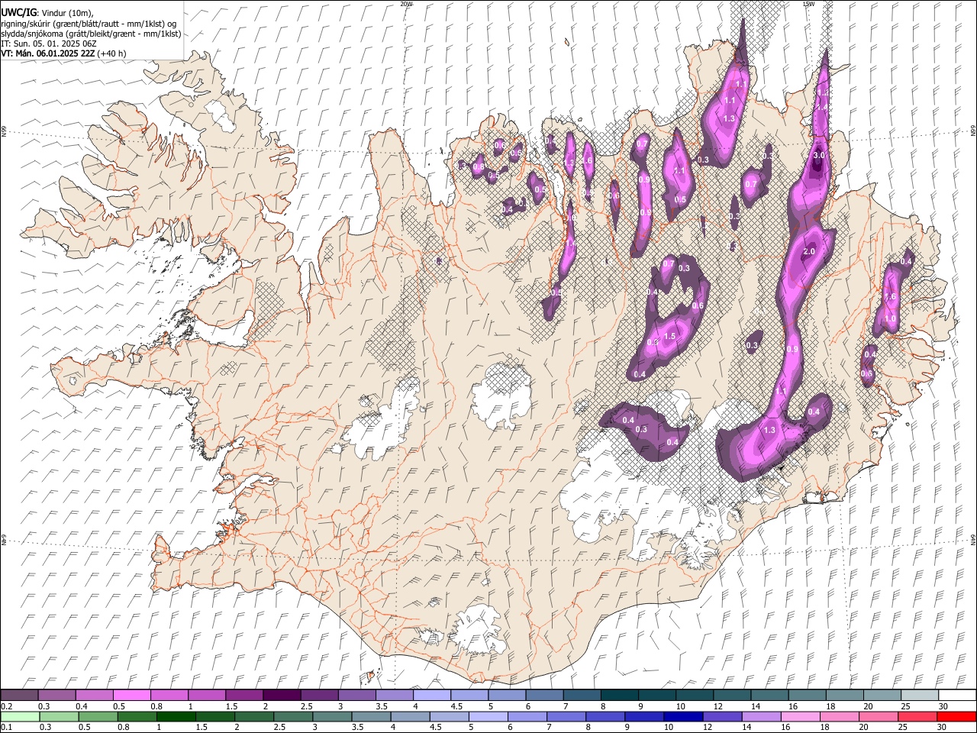This screenshot has height=733, width=977.
Task: Click the pink 20 swatch in the lower legend row
Action: coord(878,716)
